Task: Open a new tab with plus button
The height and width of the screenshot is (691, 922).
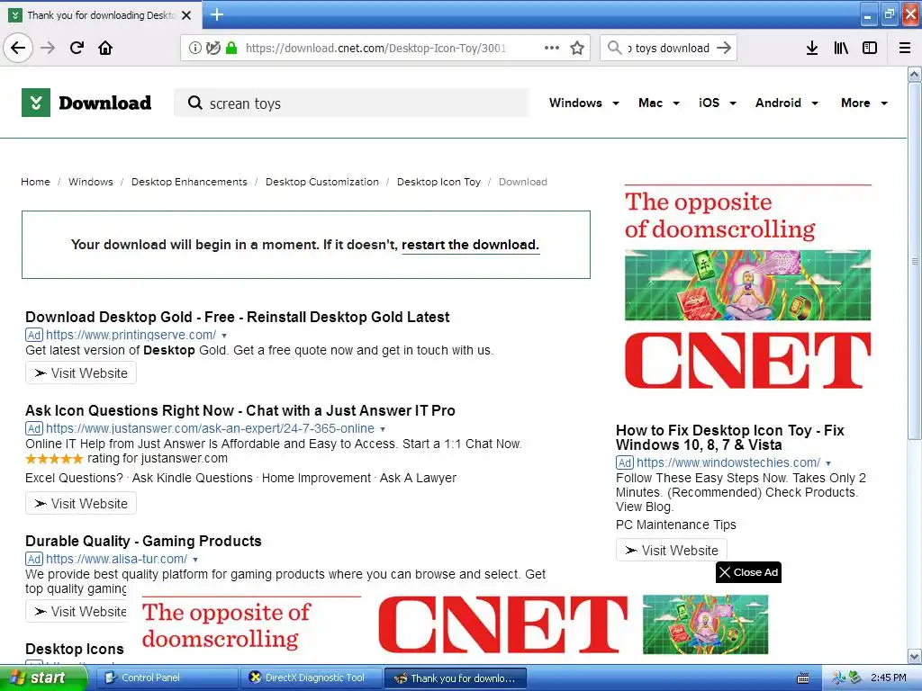Action: (217, 14)
